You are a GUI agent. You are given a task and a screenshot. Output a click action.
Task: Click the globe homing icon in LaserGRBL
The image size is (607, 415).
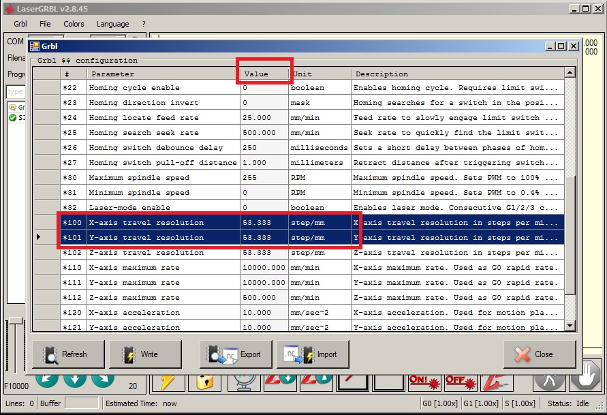[x=244, y=382]
